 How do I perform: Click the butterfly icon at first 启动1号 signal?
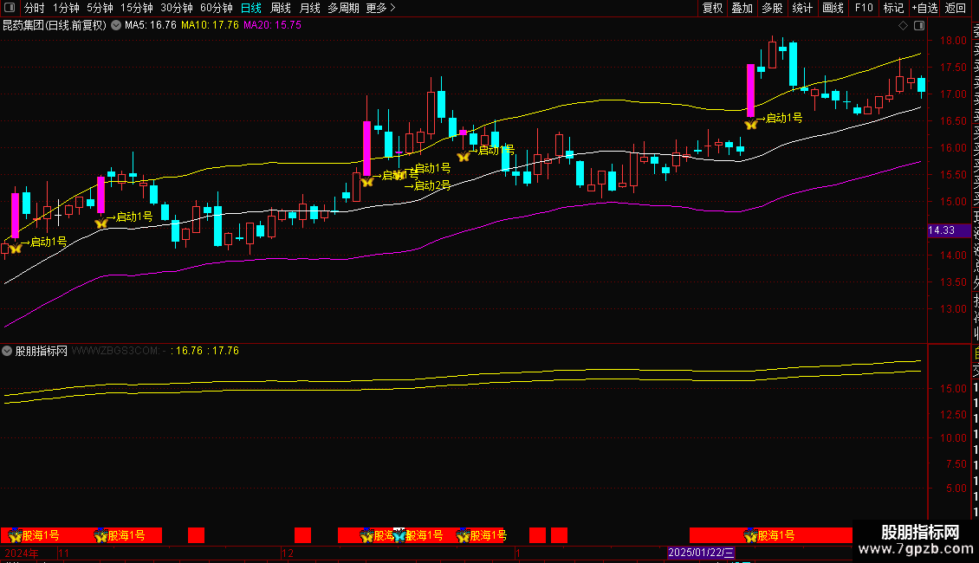tap(16, 248)
